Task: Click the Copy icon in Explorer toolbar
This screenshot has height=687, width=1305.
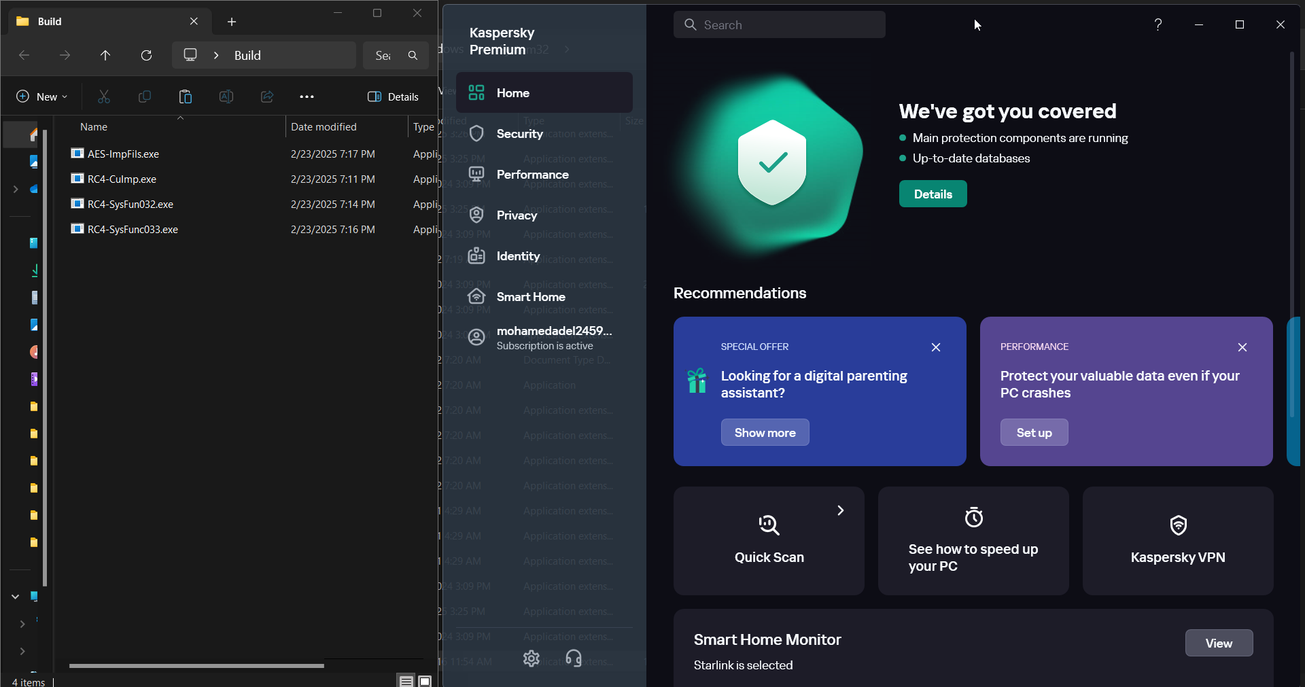Action: tap(145, 96)
